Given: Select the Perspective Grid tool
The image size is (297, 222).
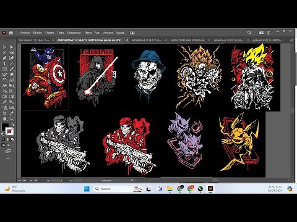Looking at the screenshot, I should [x=12, y=91].
